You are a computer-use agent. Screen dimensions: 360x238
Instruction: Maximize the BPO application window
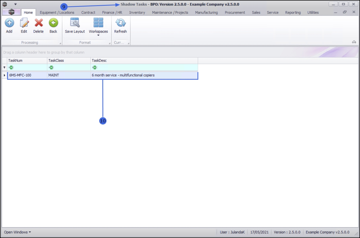pyautogui.click(x=343, y=4)
